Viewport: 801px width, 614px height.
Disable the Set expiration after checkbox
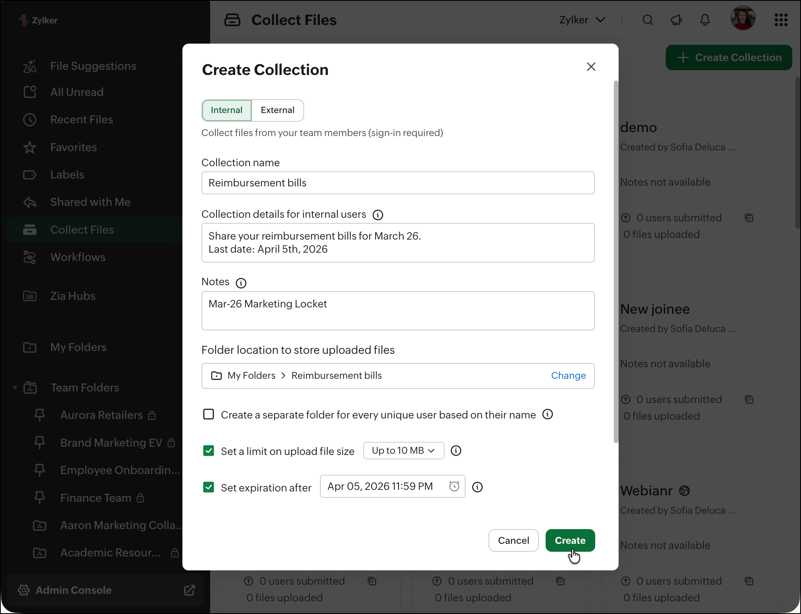pos(209,487)
